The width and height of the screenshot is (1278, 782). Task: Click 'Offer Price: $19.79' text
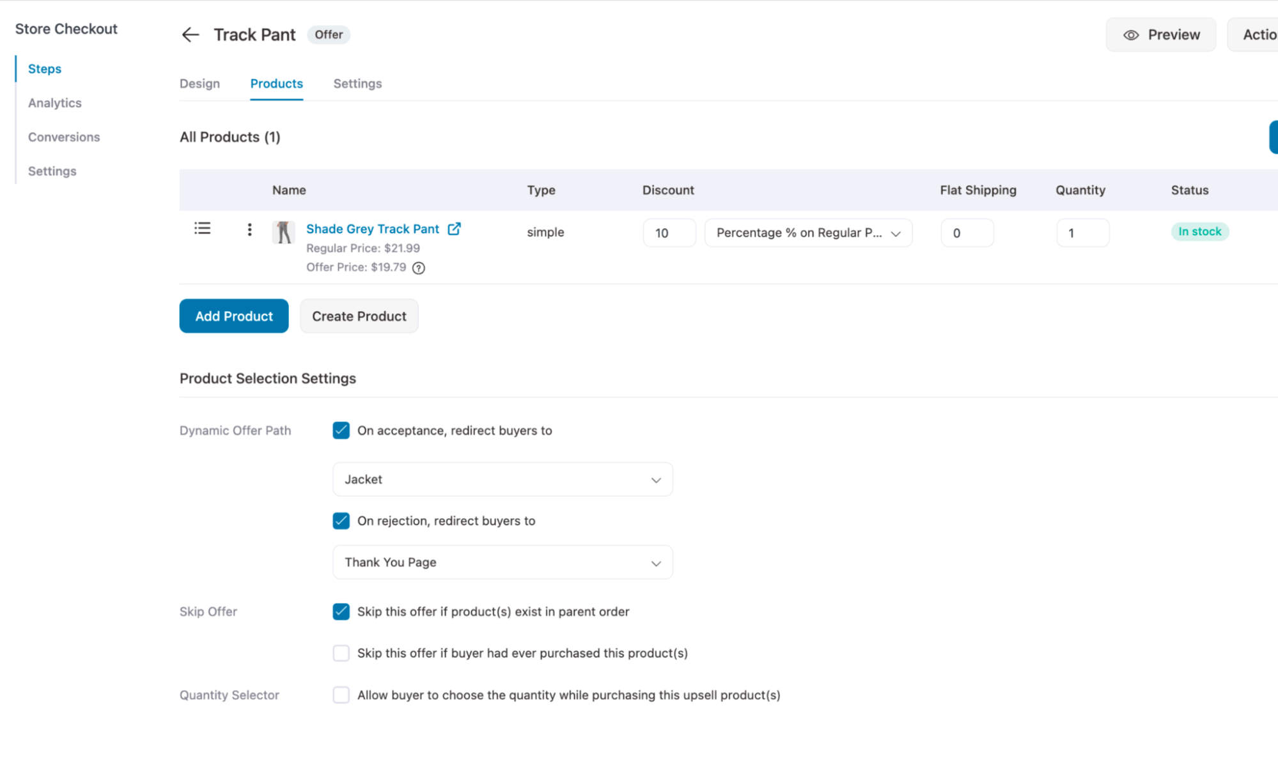[x=356, y=267]
